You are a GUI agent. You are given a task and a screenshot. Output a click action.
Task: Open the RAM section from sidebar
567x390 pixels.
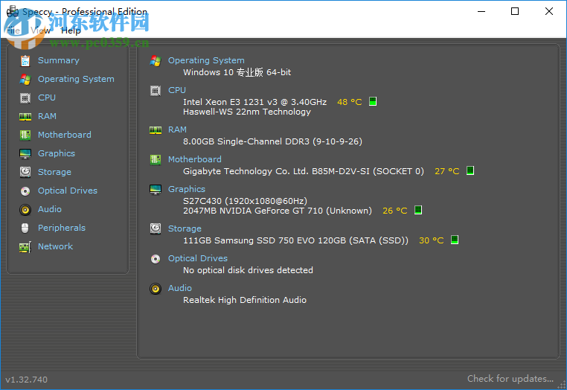point(47,116)
